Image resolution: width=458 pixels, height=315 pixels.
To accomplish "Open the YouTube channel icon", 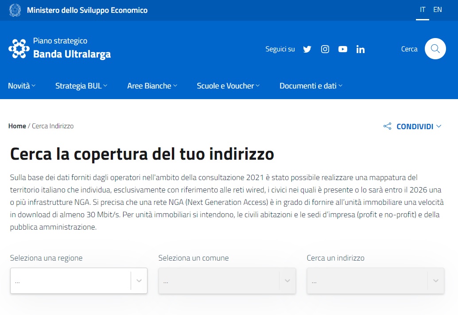I will click(342, 49).
